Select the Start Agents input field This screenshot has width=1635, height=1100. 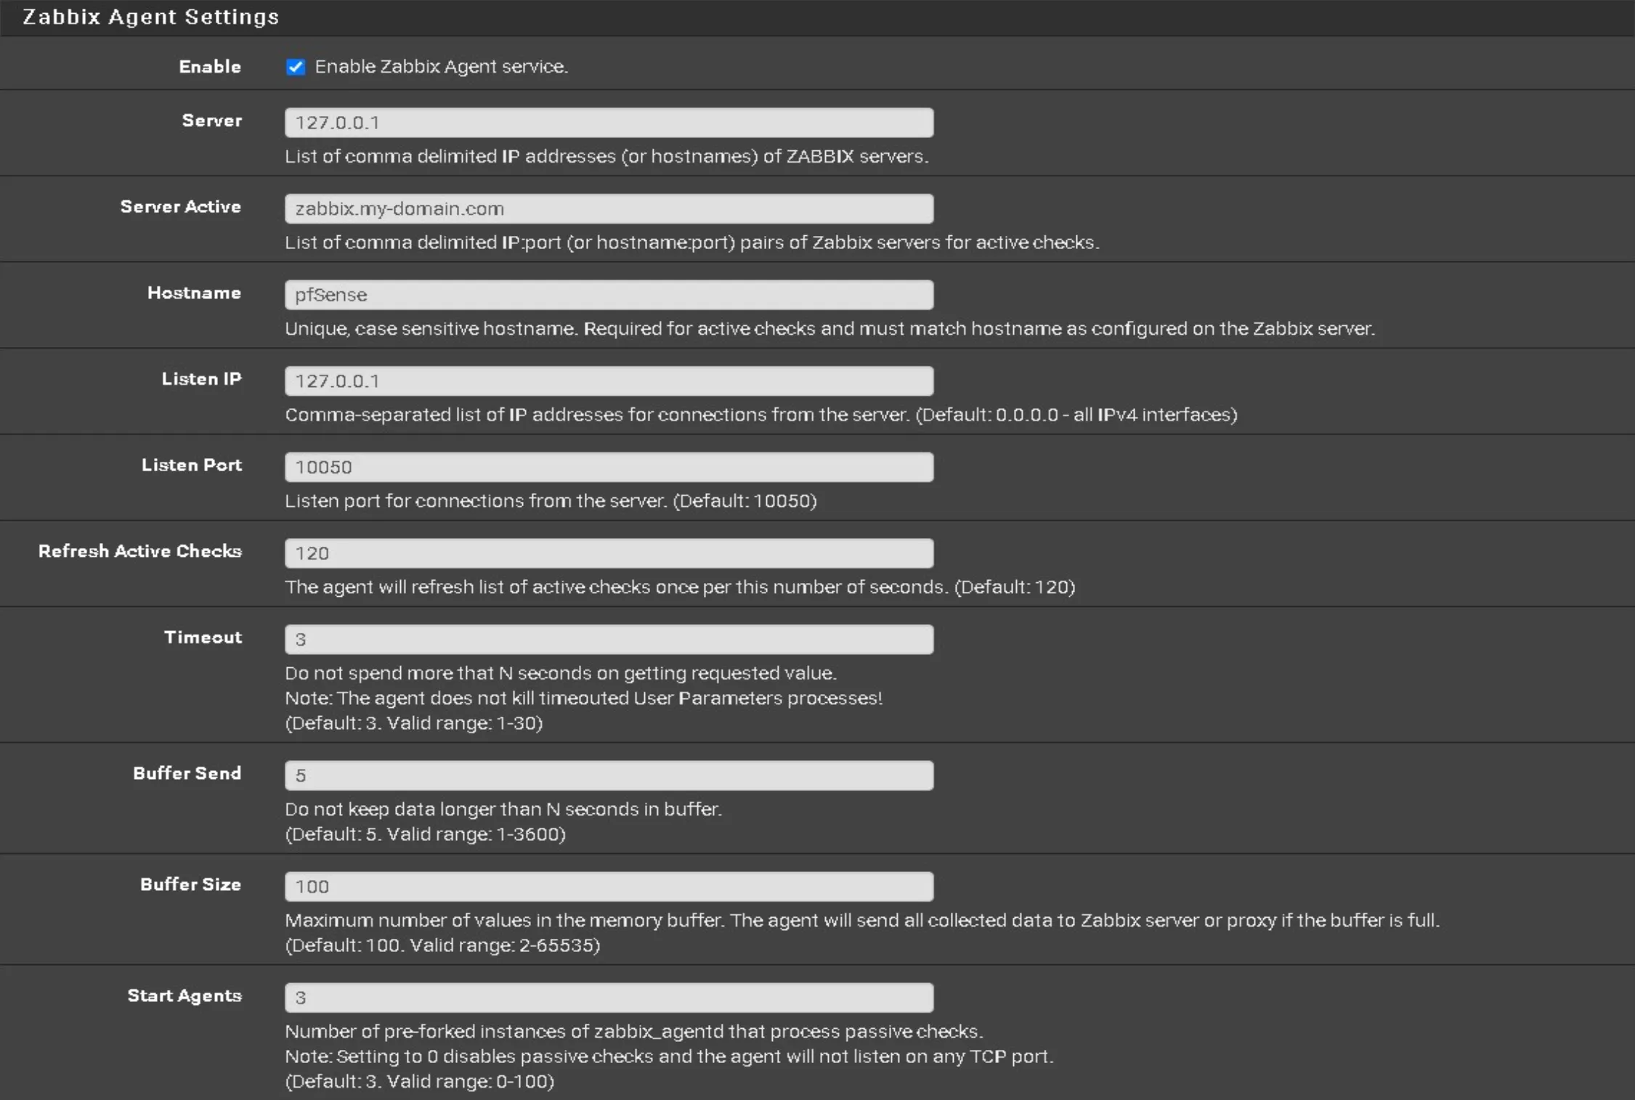coord(609,997)
